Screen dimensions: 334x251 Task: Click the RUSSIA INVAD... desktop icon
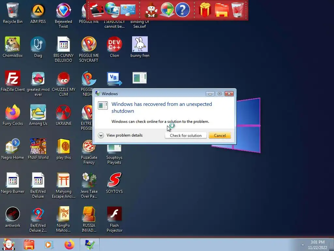(x=89, y=219)
